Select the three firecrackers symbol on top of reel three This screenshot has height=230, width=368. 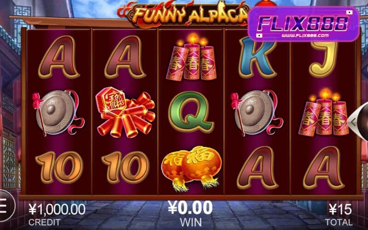[191, 57]
